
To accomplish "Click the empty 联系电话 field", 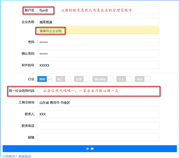I will pos(98,126).
